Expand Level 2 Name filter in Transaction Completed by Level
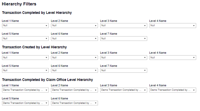Viewport: 200px width, 111px height. pos(74,25)
